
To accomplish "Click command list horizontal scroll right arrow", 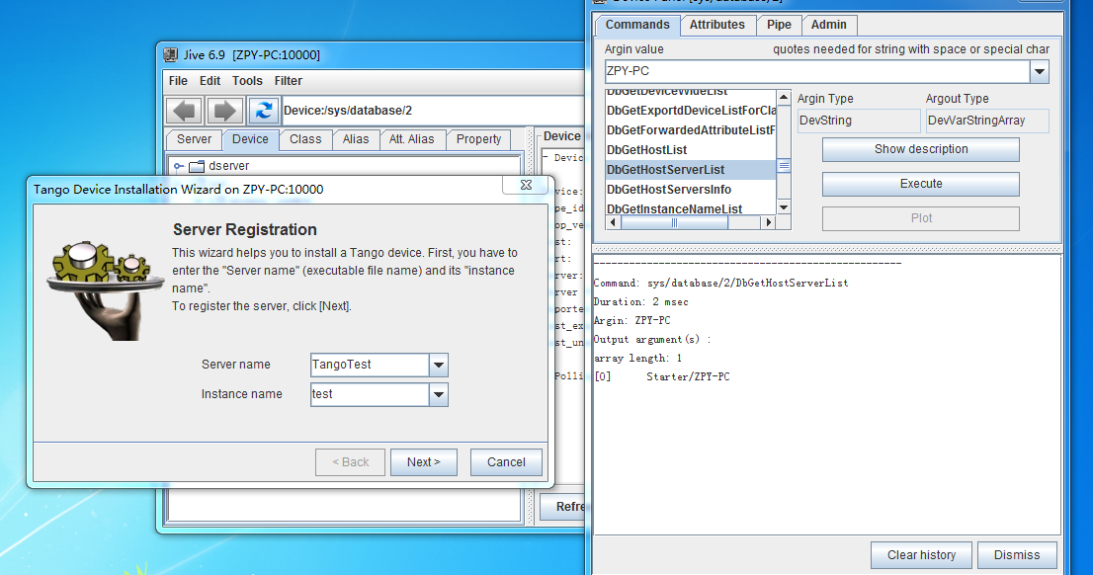I will (768, 223).
